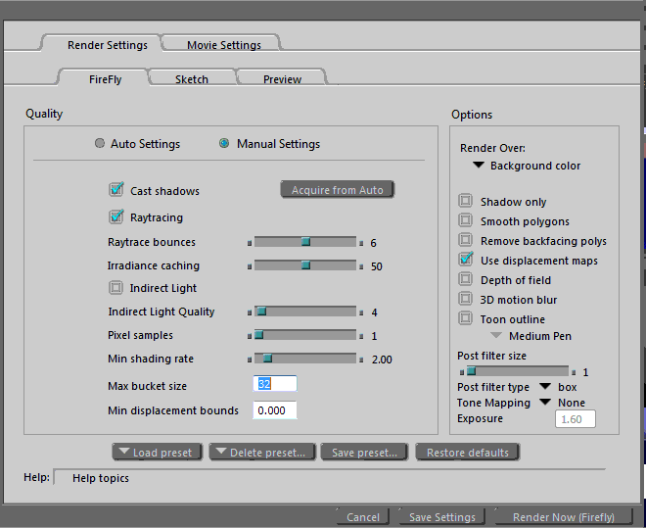Screen dimensions: 646x528
Task: Enable Depth of field option
Action: [466, 280]
